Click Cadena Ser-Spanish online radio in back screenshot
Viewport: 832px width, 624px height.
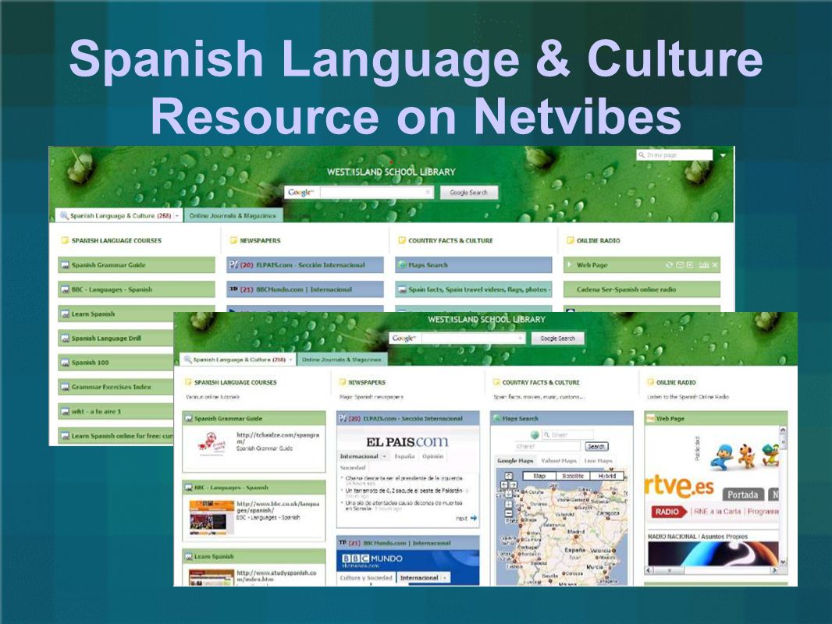tap(642, 289)
